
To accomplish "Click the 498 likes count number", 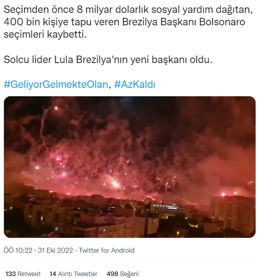I will coord(112,274).
